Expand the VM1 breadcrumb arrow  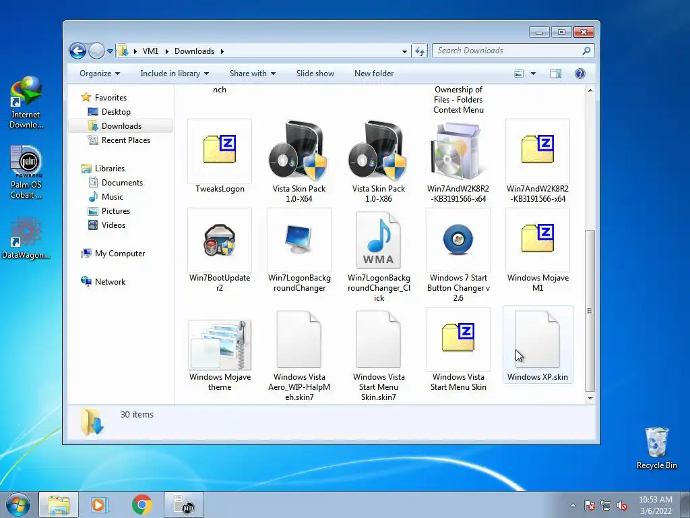pos(167,51)
